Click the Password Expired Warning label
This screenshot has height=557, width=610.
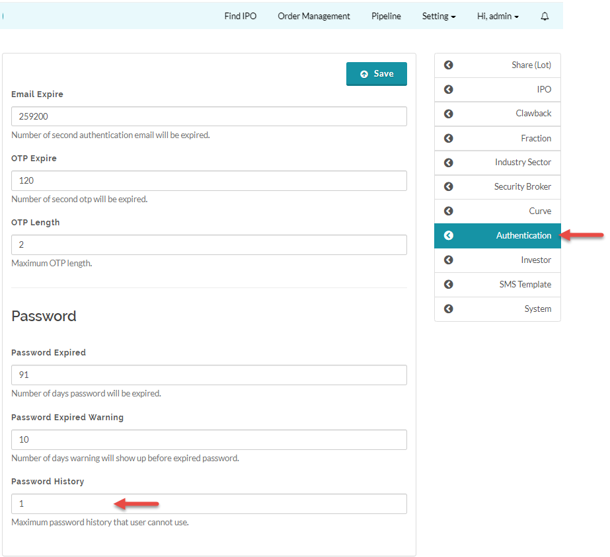coord(67,417)
